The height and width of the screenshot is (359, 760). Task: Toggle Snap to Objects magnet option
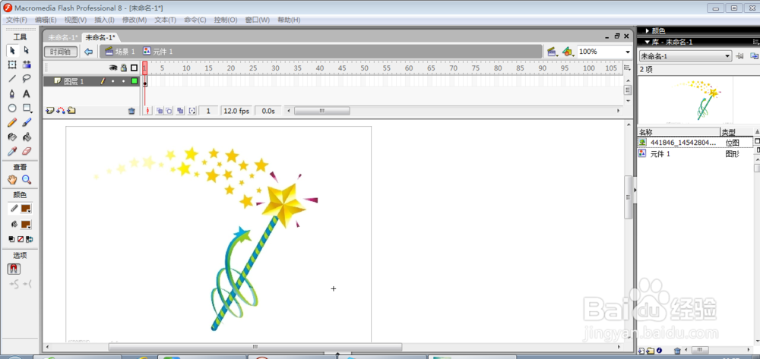pyautogui.click(x=14, y=269)
